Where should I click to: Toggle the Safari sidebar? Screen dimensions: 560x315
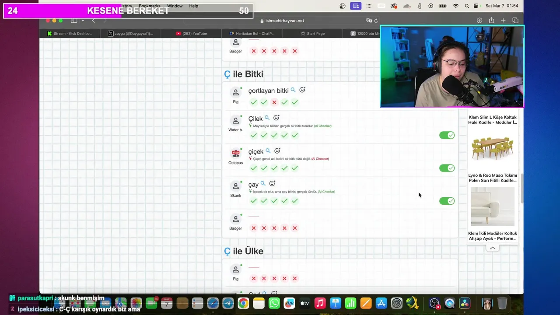point(74,21)
